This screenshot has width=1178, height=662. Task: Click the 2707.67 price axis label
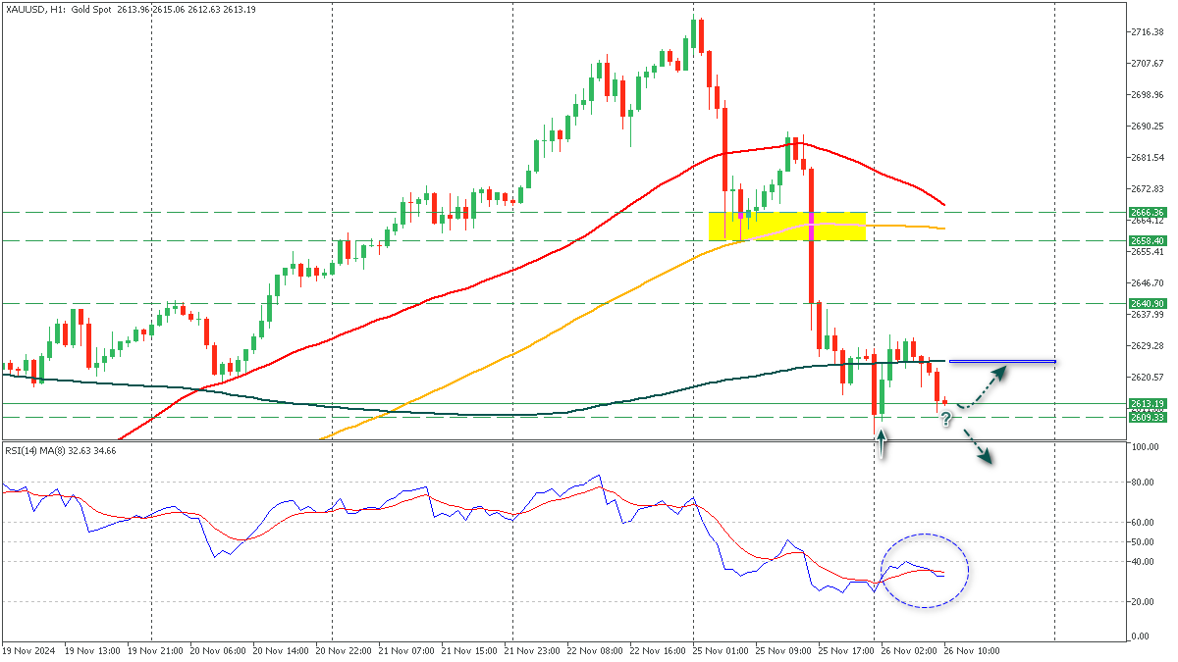pos(1149,64)
